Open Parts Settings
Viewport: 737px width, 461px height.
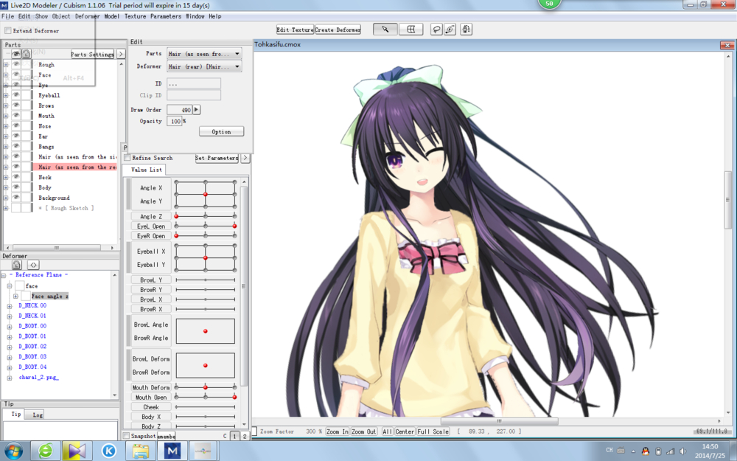[93, 54]
